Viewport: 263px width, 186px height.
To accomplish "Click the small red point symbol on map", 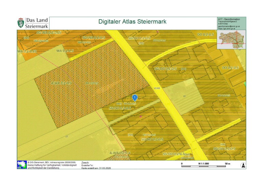I will coord(140,116).
